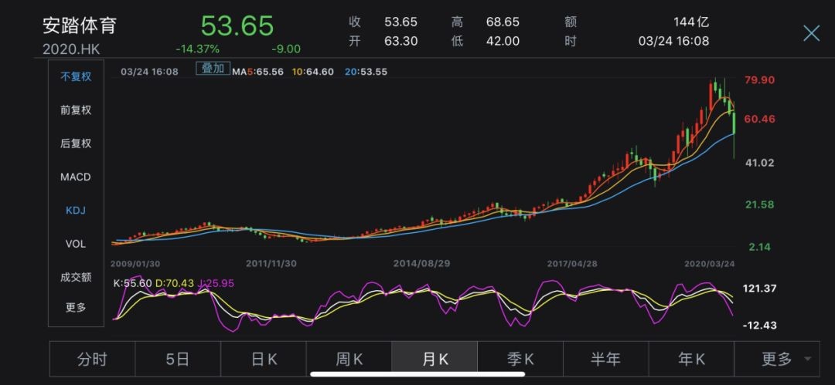Click the open value 63.30
835x385 pixels.
pos(401,41)
